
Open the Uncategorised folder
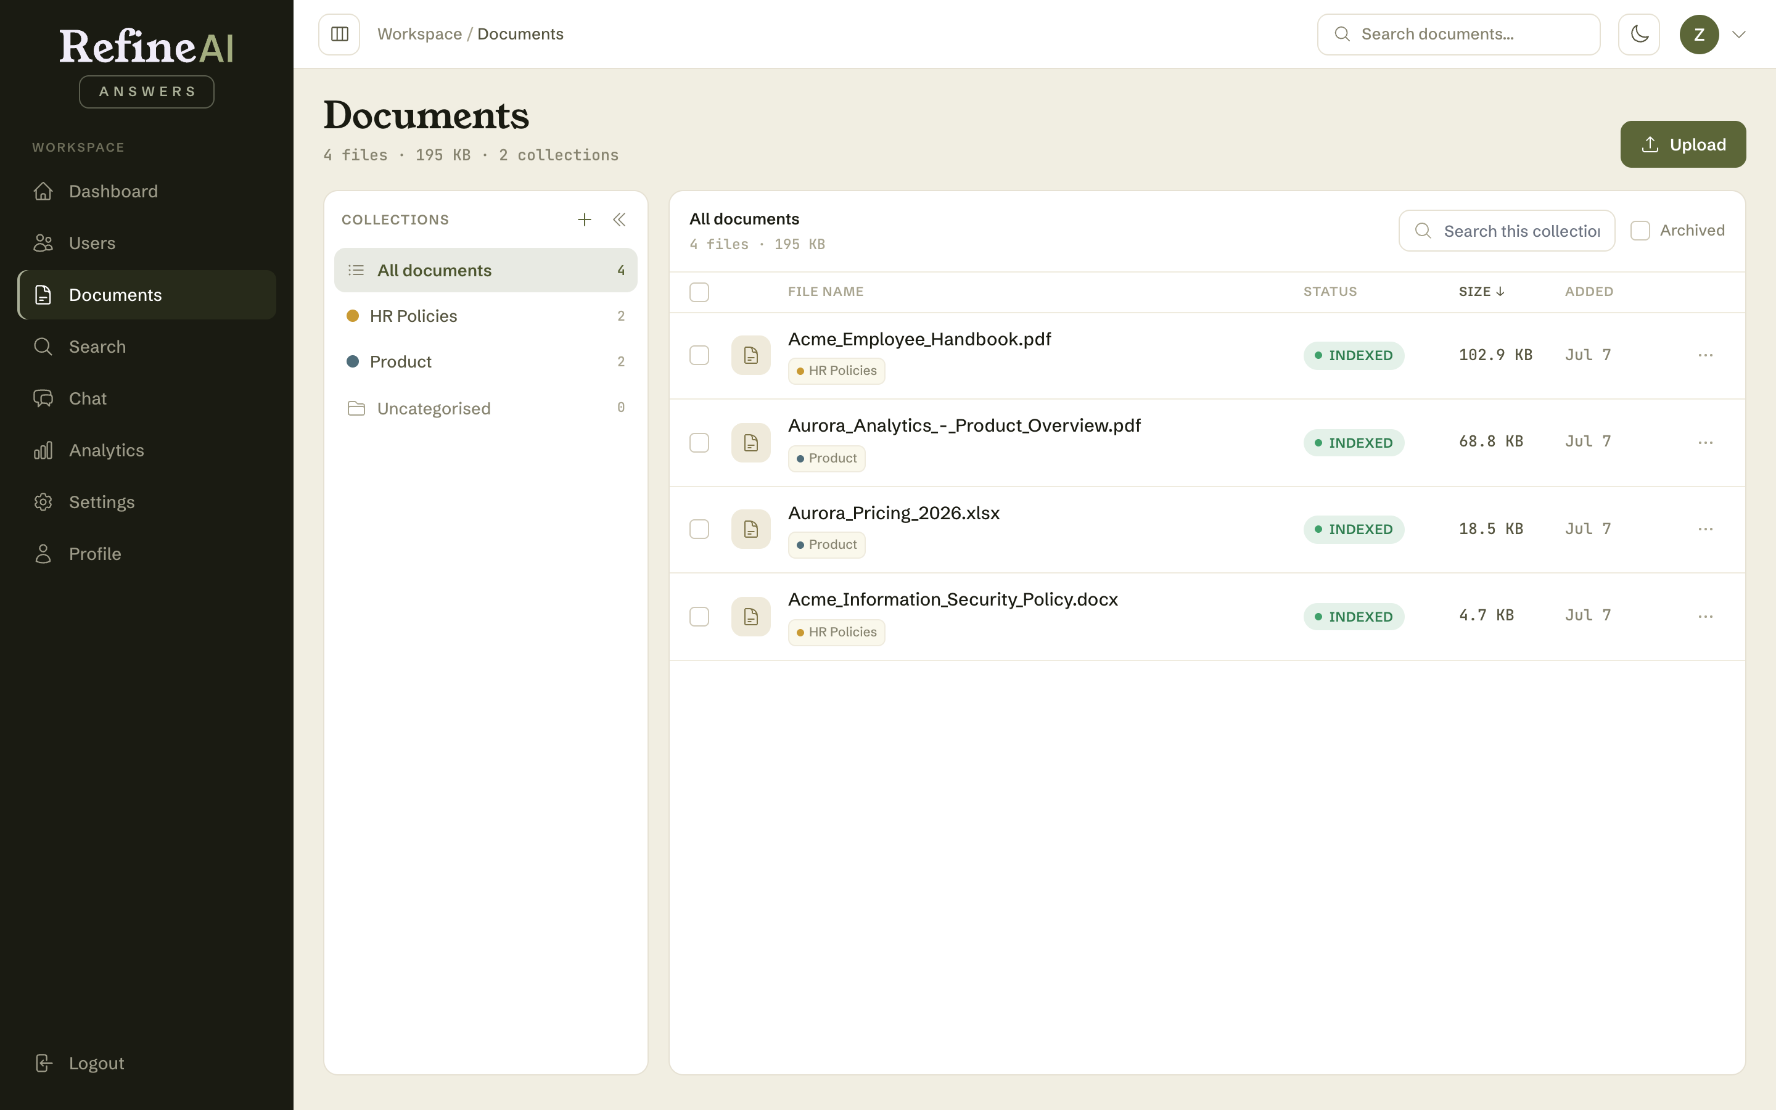pos(486,408)
